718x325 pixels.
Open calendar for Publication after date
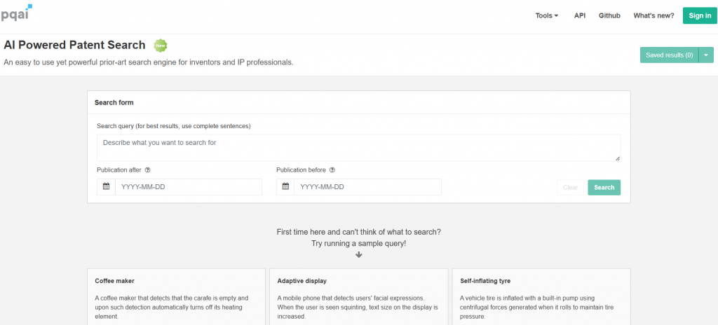(107, 187)
